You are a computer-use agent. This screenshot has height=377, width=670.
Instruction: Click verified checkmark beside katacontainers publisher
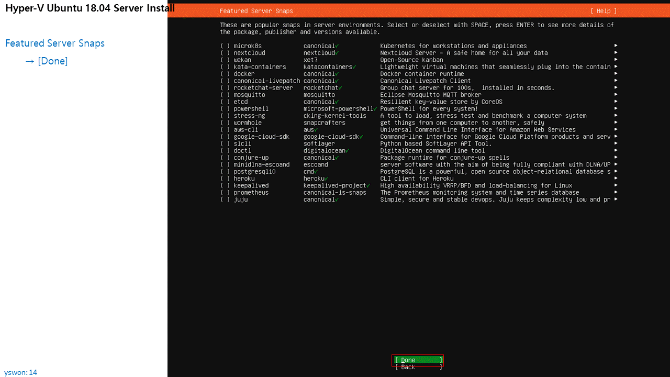click(x=354, y=67)
